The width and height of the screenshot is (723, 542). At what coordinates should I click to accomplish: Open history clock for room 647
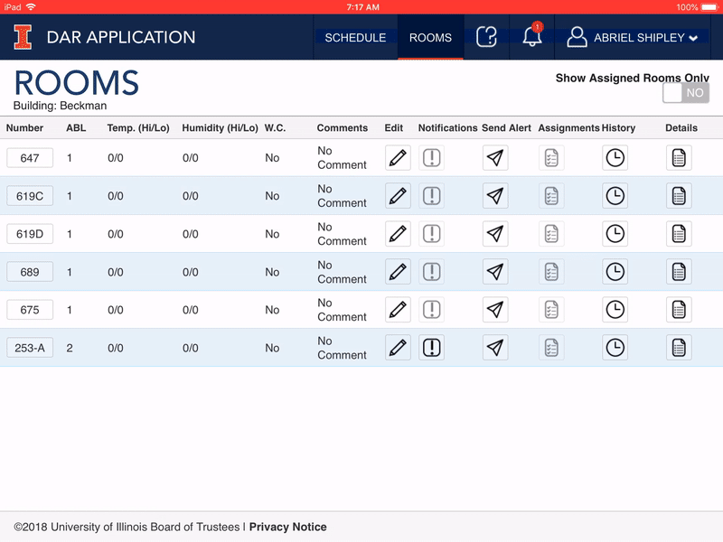click(615, 158)
